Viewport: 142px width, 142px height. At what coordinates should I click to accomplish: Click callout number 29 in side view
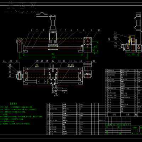(115, 43)
